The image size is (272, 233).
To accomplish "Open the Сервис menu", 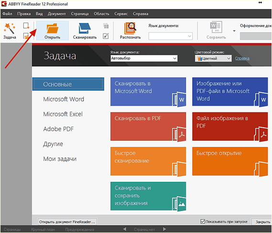I will [121, 14].
